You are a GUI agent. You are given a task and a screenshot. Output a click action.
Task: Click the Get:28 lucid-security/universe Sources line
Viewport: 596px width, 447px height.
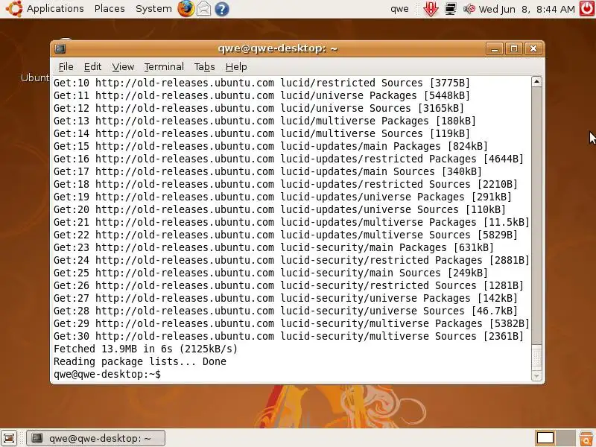pos(285,311)
